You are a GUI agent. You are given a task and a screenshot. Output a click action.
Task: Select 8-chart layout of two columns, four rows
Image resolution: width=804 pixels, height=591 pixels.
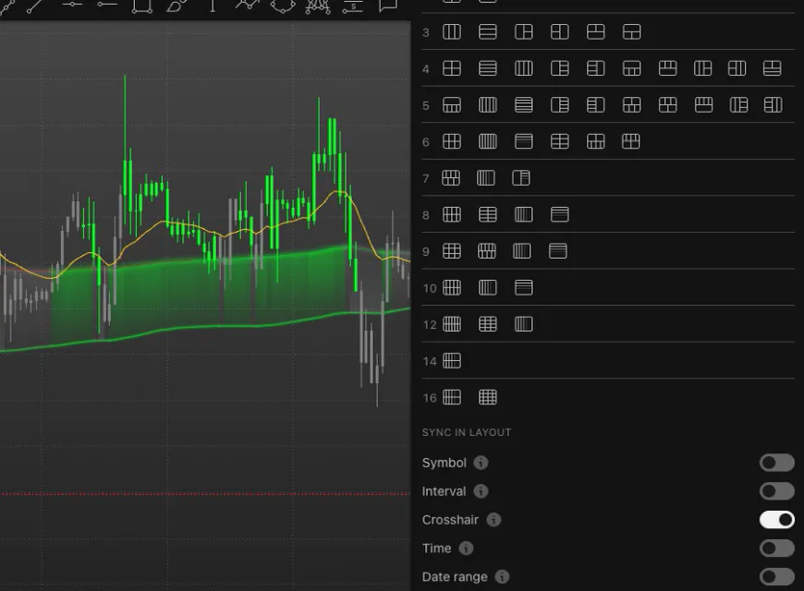point(488,214)
